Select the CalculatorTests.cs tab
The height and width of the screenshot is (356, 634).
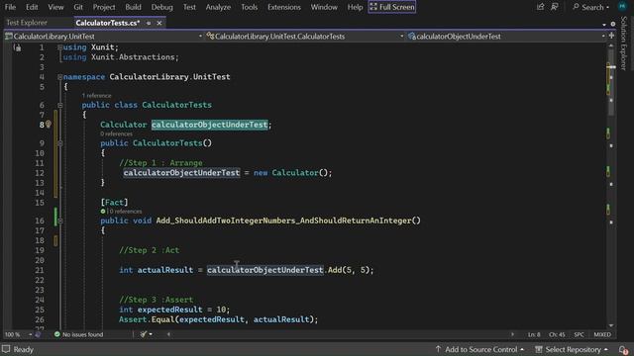(x=108, y=23)
